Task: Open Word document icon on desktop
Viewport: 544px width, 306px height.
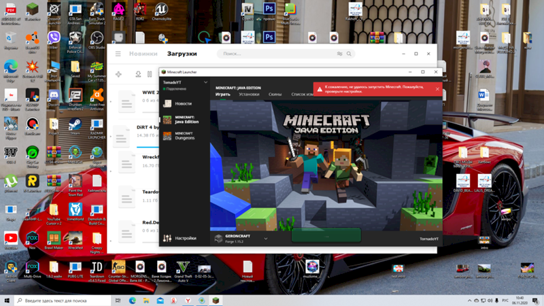Action: (483, 99)
